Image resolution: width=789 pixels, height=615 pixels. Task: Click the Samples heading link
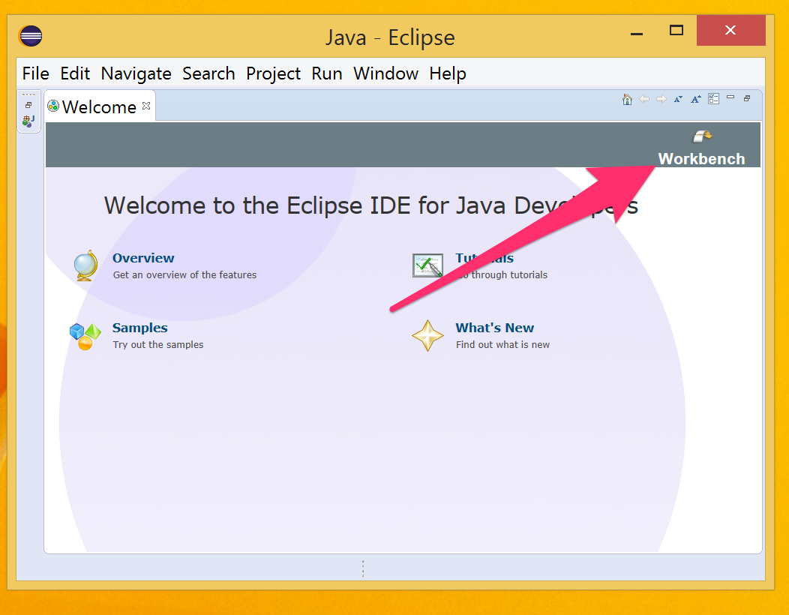click(x=139, y=328)
